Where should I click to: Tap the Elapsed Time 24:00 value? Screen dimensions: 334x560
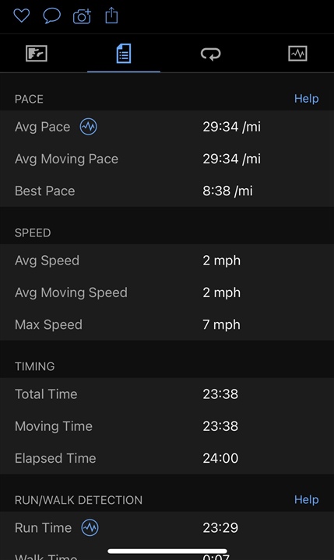(220, 458)
